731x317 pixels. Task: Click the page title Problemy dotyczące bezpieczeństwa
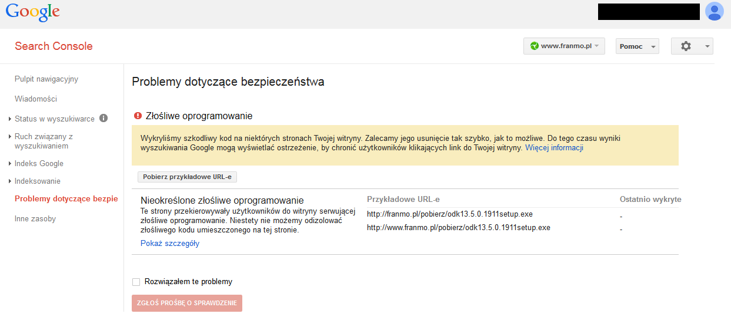click(228, 82)
